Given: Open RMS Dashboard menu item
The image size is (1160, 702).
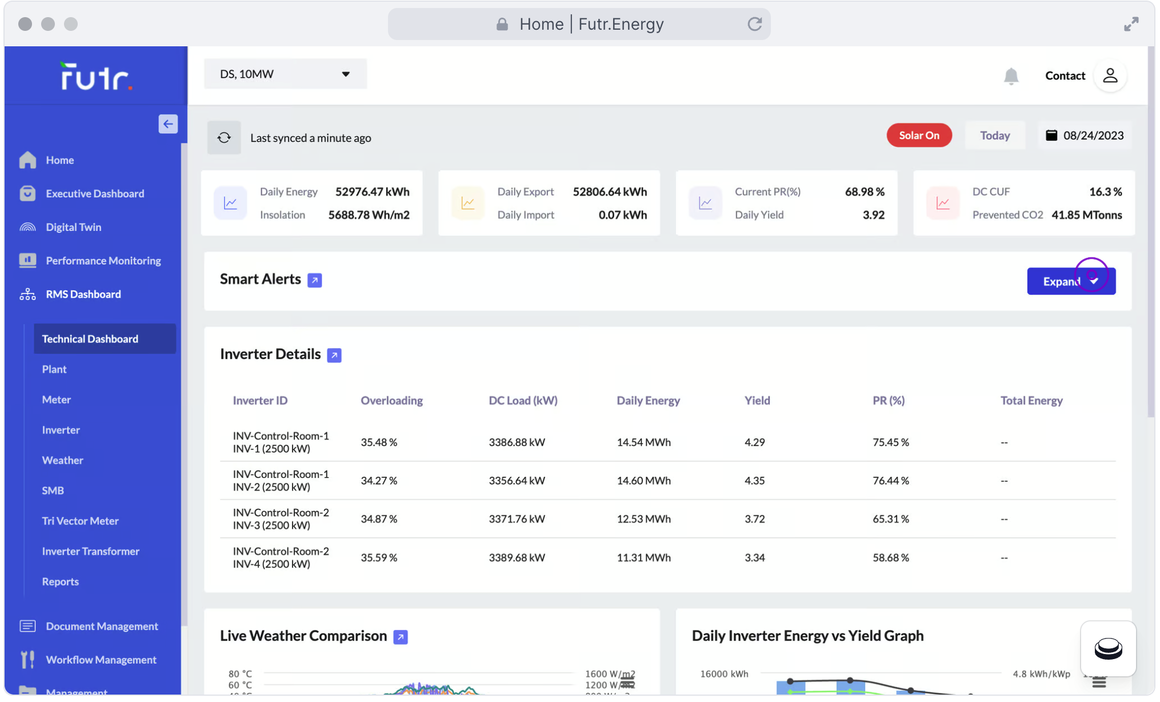Looking at the screenshot, I should (x=83, y=294).
